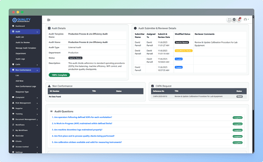Open Response Type in the sidebar
263x162 pixels.
click(22, 92)
